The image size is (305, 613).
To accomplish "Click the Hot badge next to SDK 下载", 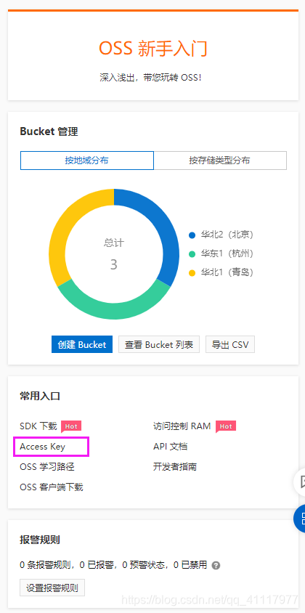I will [71, 426].
